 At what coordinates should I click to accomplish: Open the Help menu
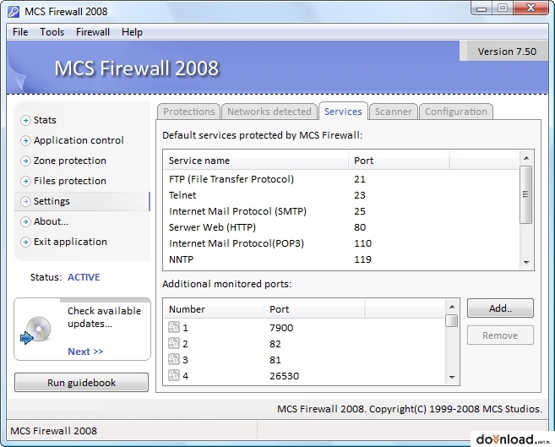[x=132, y=32]
